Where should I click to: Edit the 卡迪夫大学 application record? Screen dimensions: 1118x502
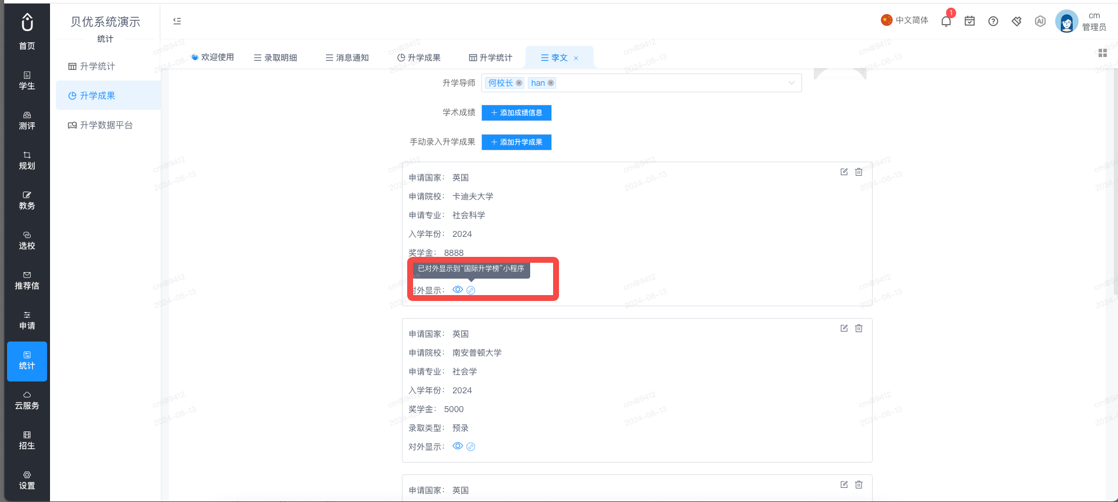point(844,172)
